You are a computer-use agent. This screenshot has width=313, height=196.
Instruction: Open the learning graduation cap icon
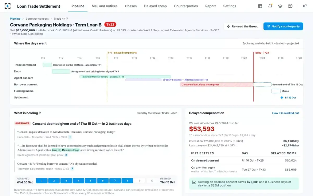(x=280, y=6)
